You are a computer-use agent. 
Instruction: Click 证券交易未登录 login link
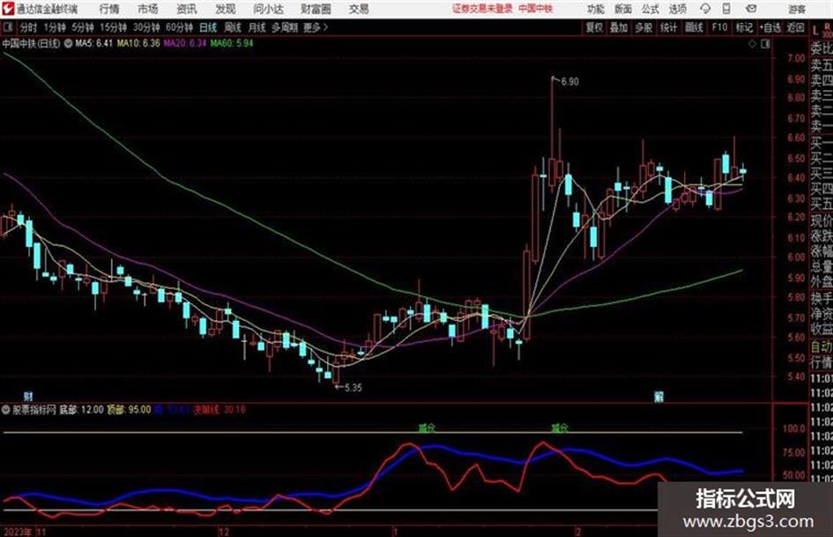(482, 9)
